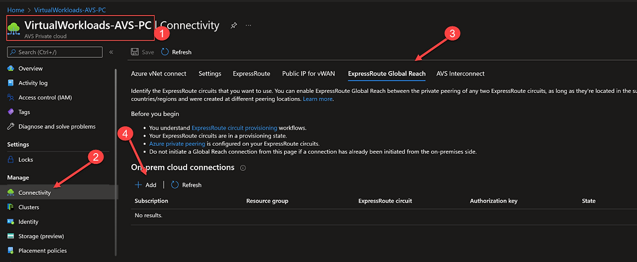Click the sidebar vertical scrollbar
The image size is (637, 262).
coord(116,162)
